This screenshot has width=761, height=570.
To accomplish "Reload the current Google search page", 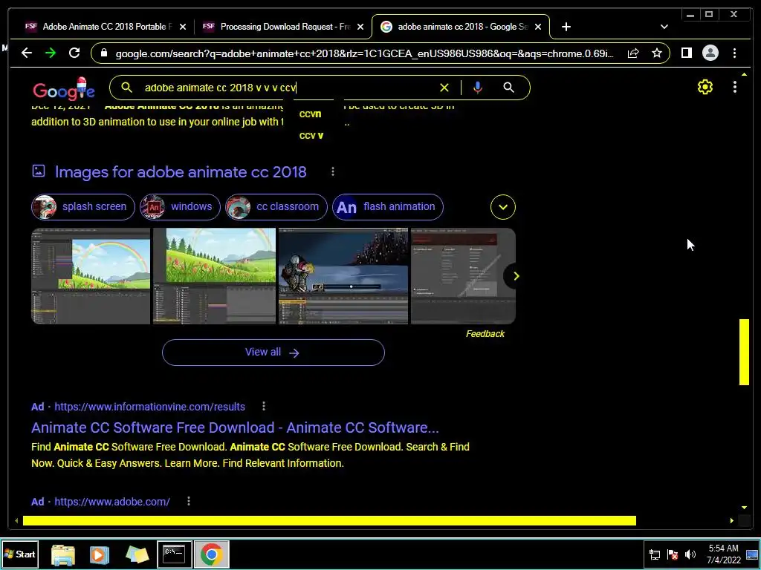I will [x=74, y=53].
